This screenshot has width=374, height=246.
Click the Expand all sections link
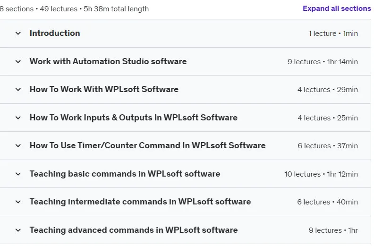337,8
